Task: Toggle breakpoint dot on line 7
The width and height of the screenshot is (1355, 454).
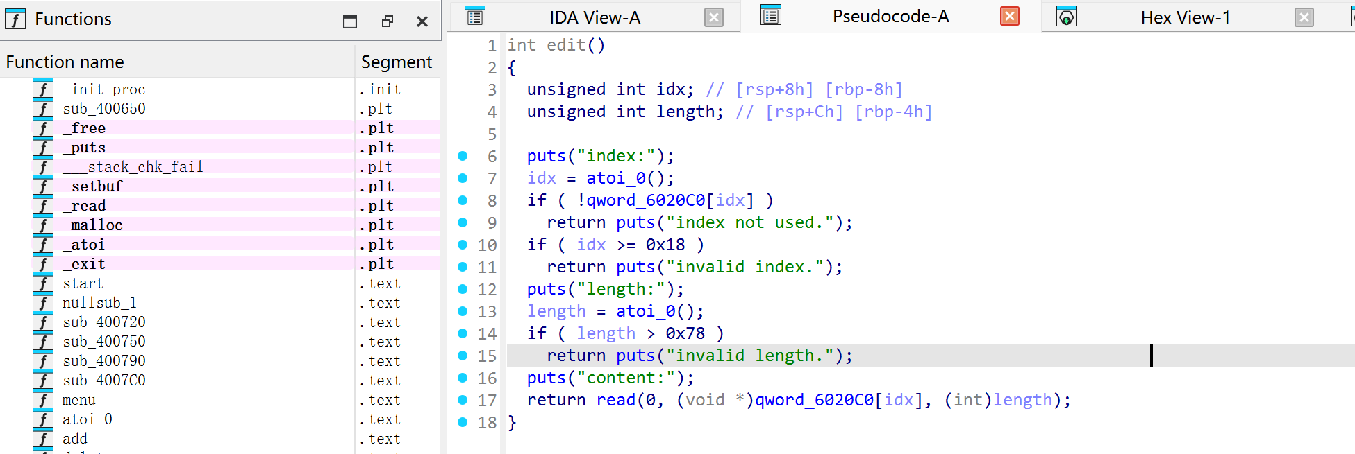Action: (x=463, y=178)
